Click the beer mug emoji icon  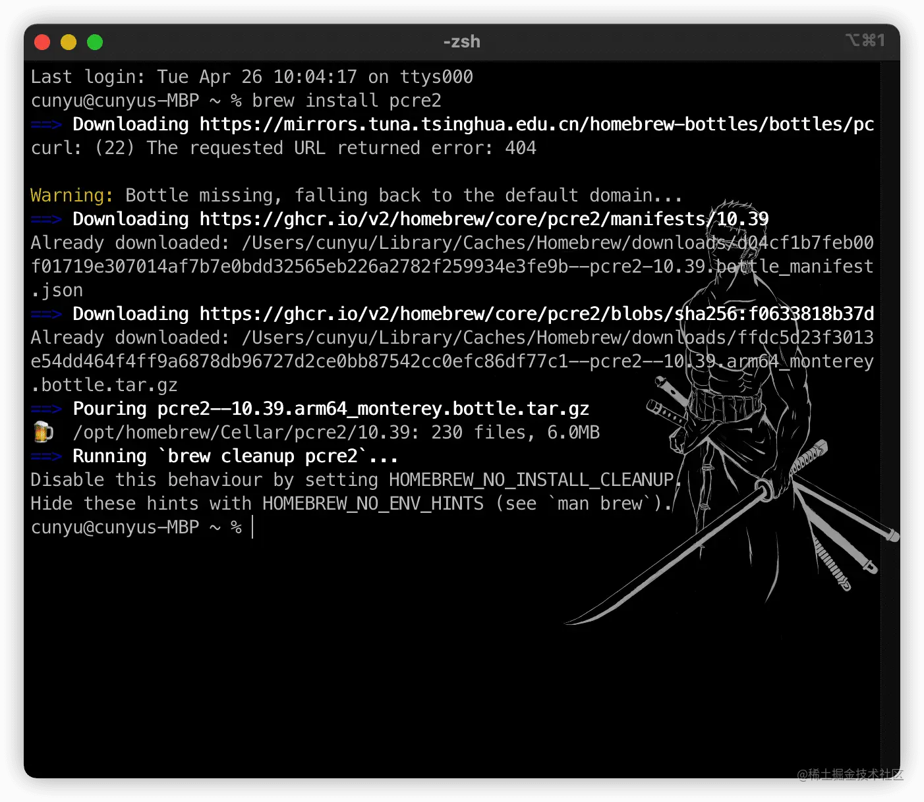click(x=43, y=432)
